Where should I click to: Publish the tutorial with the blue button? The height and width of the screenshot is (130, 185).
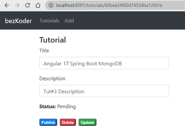click(x=48, y=122)
